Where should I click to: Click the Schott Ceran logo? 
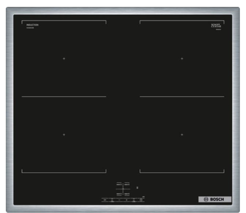coord(216,26)
